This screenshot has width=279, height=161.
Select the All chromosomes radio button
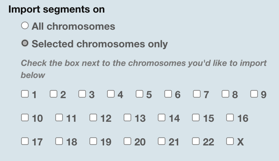[x=25, y=25]
